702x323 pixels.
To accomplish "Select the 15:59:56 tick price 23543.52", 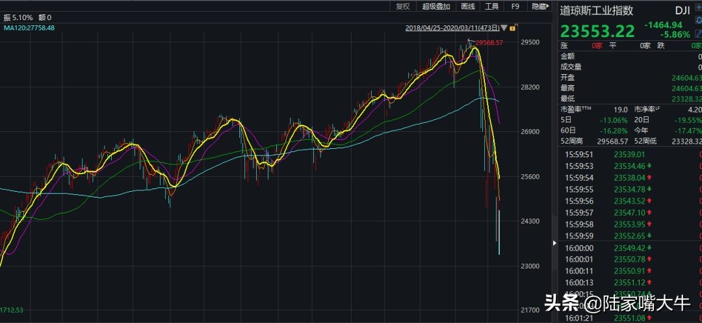I will coord(629,201).
